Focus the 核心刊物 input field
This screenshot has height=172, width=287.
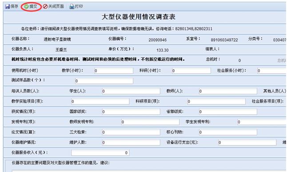click(x=228, y=132)
